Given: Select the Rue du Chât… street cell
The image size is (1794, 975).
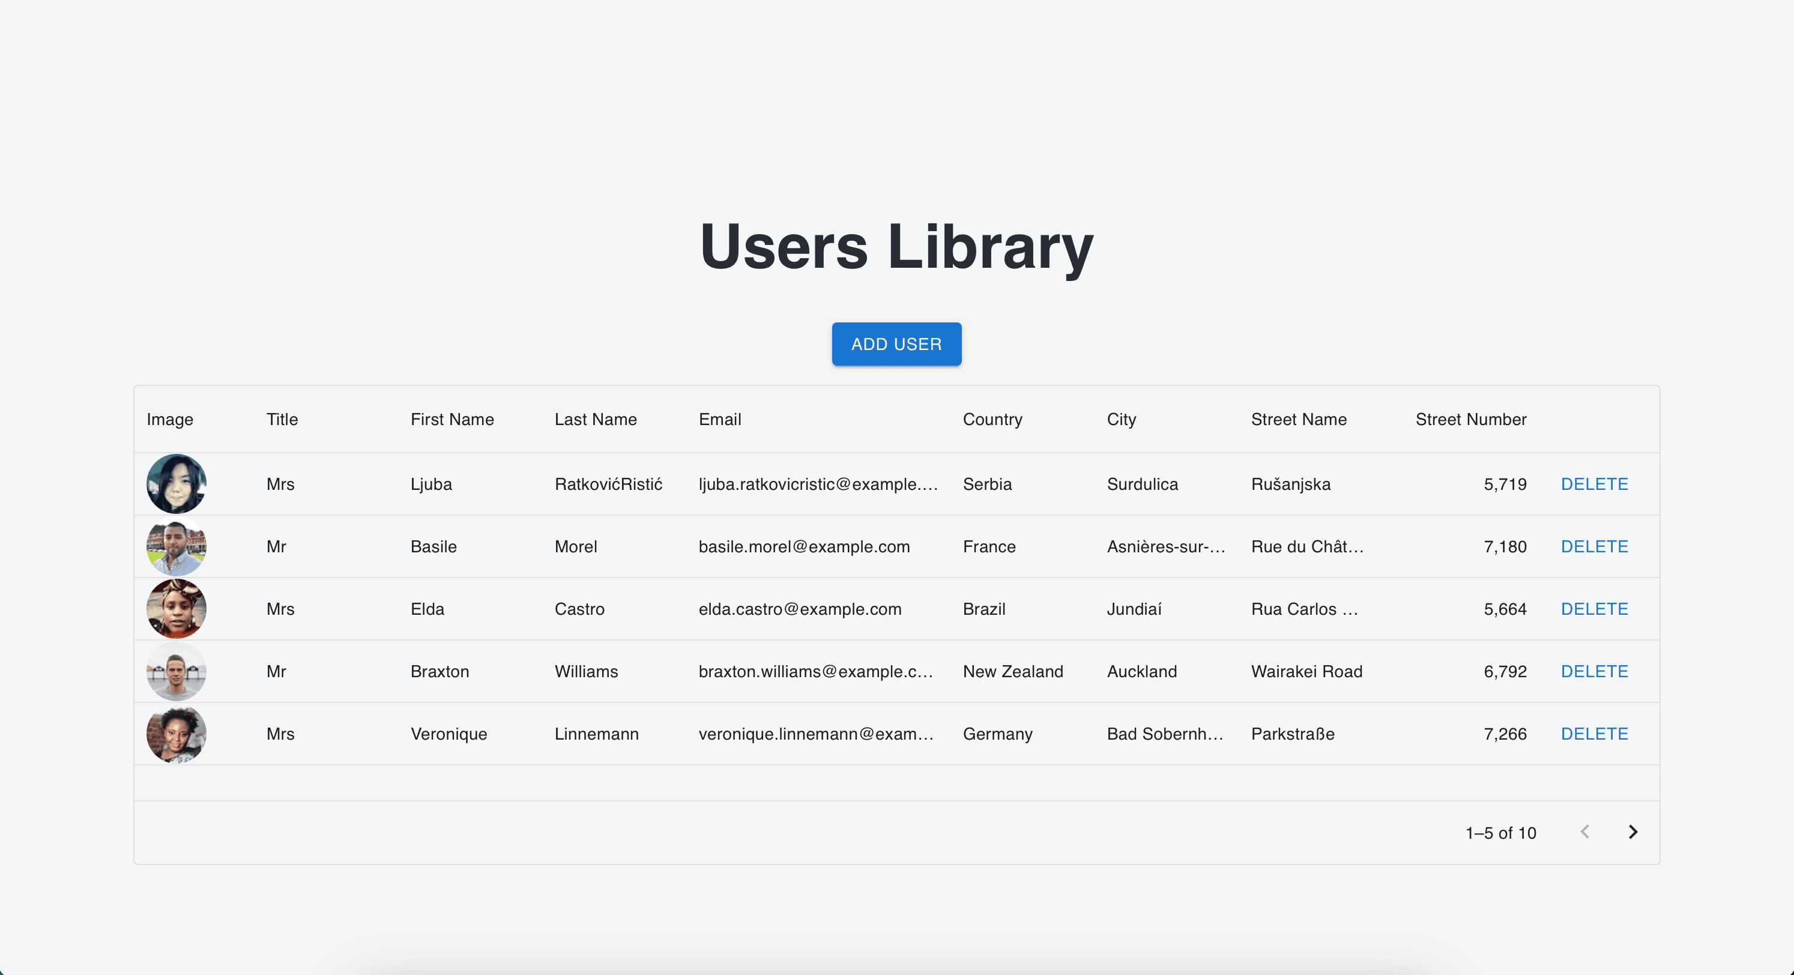Looking at the screenshot, I should pos(1307,547).
